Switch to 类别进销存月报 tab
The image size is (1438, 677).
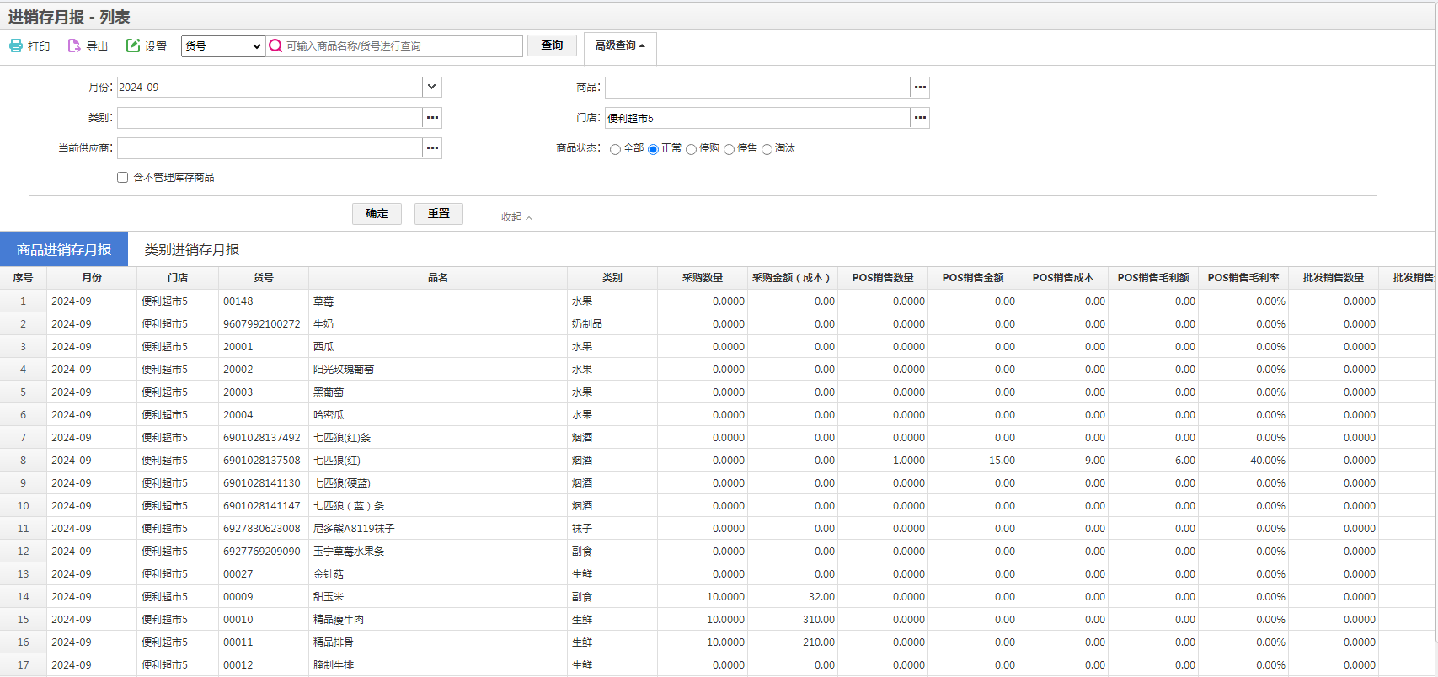pyautogui.click(x=192, y=250)
